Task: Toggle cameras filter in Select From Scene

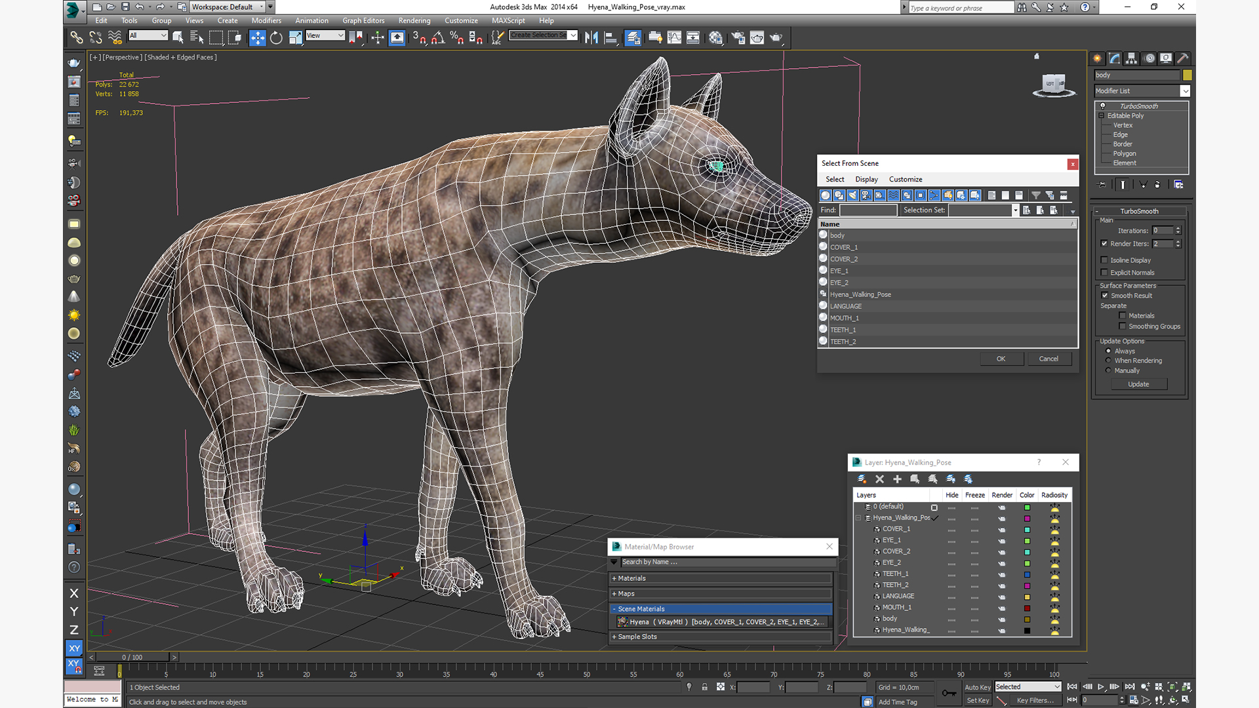Action: click(866, 195)
